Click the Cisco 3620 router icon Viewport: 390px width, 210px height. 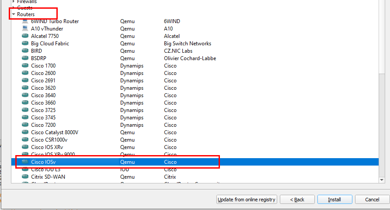pos(25,88)
